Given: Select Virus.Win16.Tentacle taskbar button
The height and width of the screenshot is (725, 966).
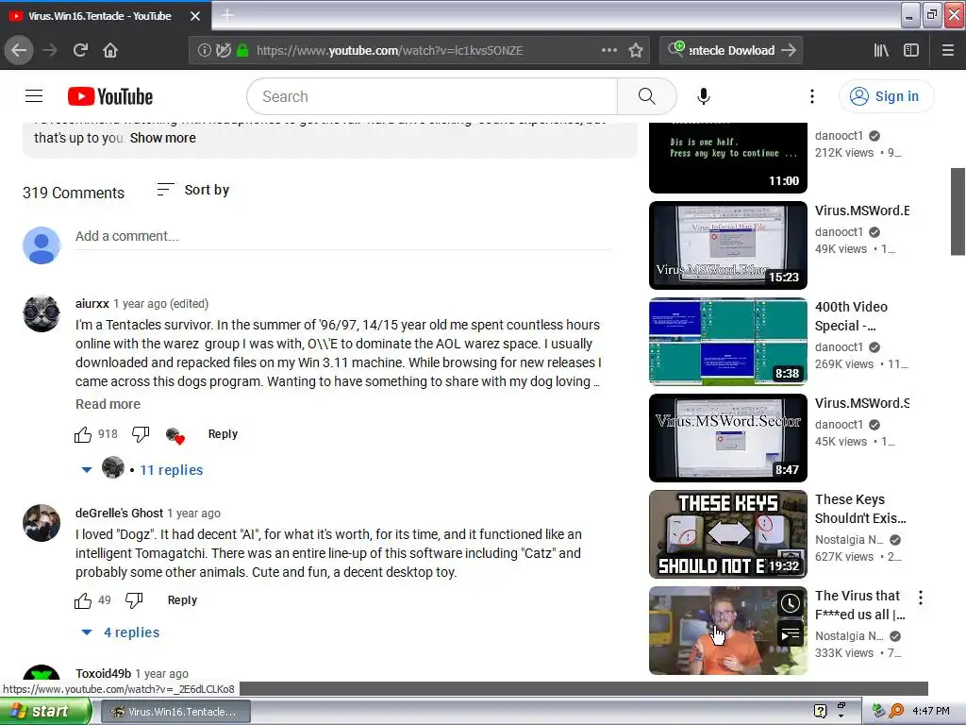Looking at the screenshot, I should coord(175,712).
